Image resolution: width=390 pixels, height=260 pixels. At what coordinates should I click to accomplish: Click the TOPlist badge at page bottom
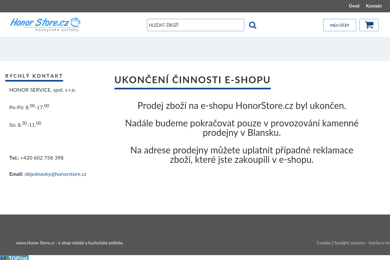coord(14,258)
